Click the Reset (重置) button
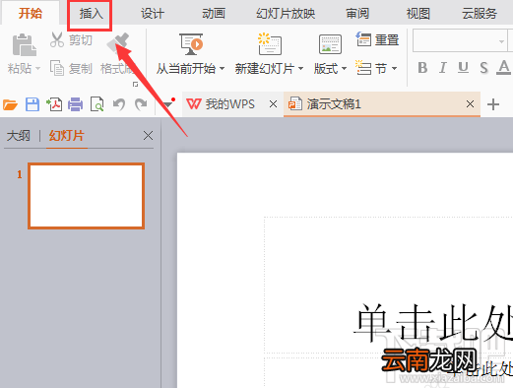The width and height of the screenshot is (513, 388). click(x=377, y=40)
